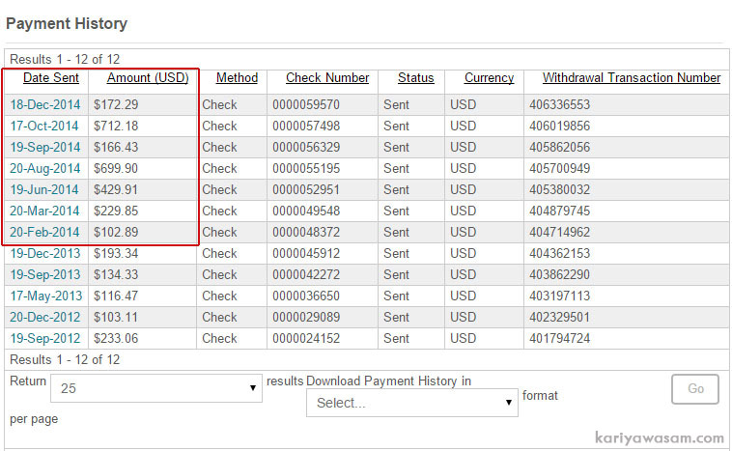Open the 19-Sep-2013 payment link
Viewport: 732px width, 451px height.
pyautogui.click(x=45, y=274)
